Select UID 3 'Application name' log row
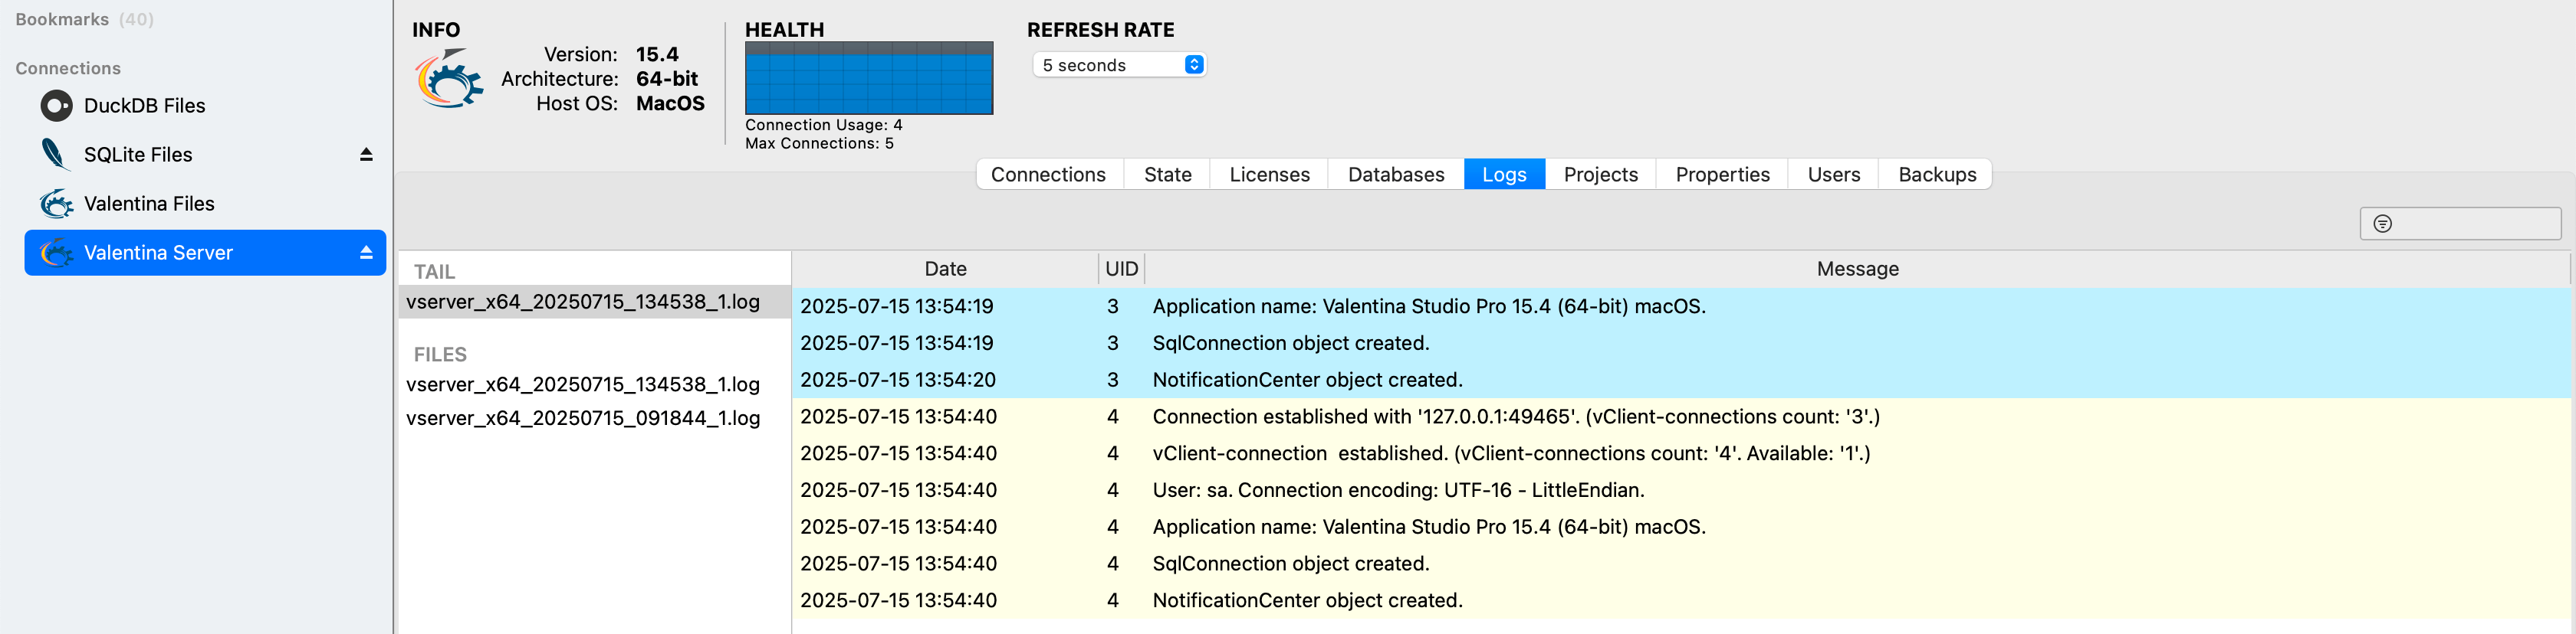 click(1681, 306)
